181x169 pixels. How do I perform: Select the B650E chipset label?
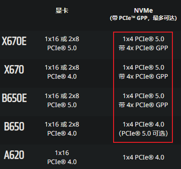[x=14, y=98]
